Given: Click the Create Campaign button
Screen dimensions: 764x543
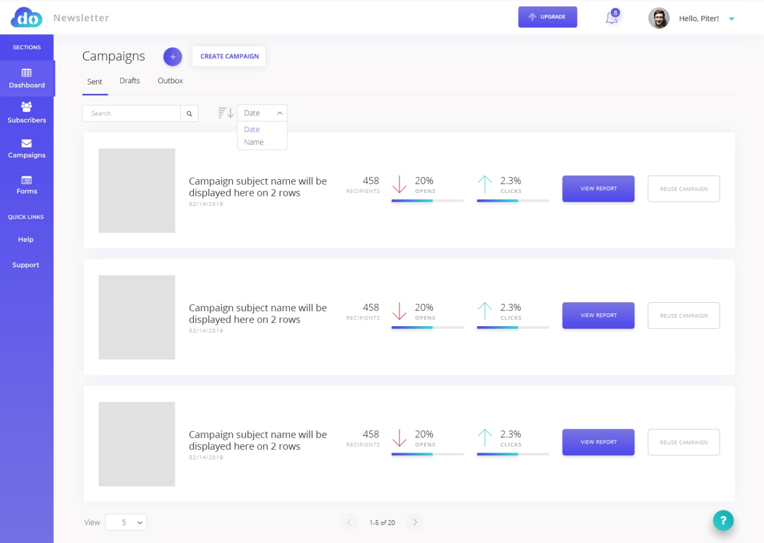Looking at the screenshot, I should pos(229,56).
